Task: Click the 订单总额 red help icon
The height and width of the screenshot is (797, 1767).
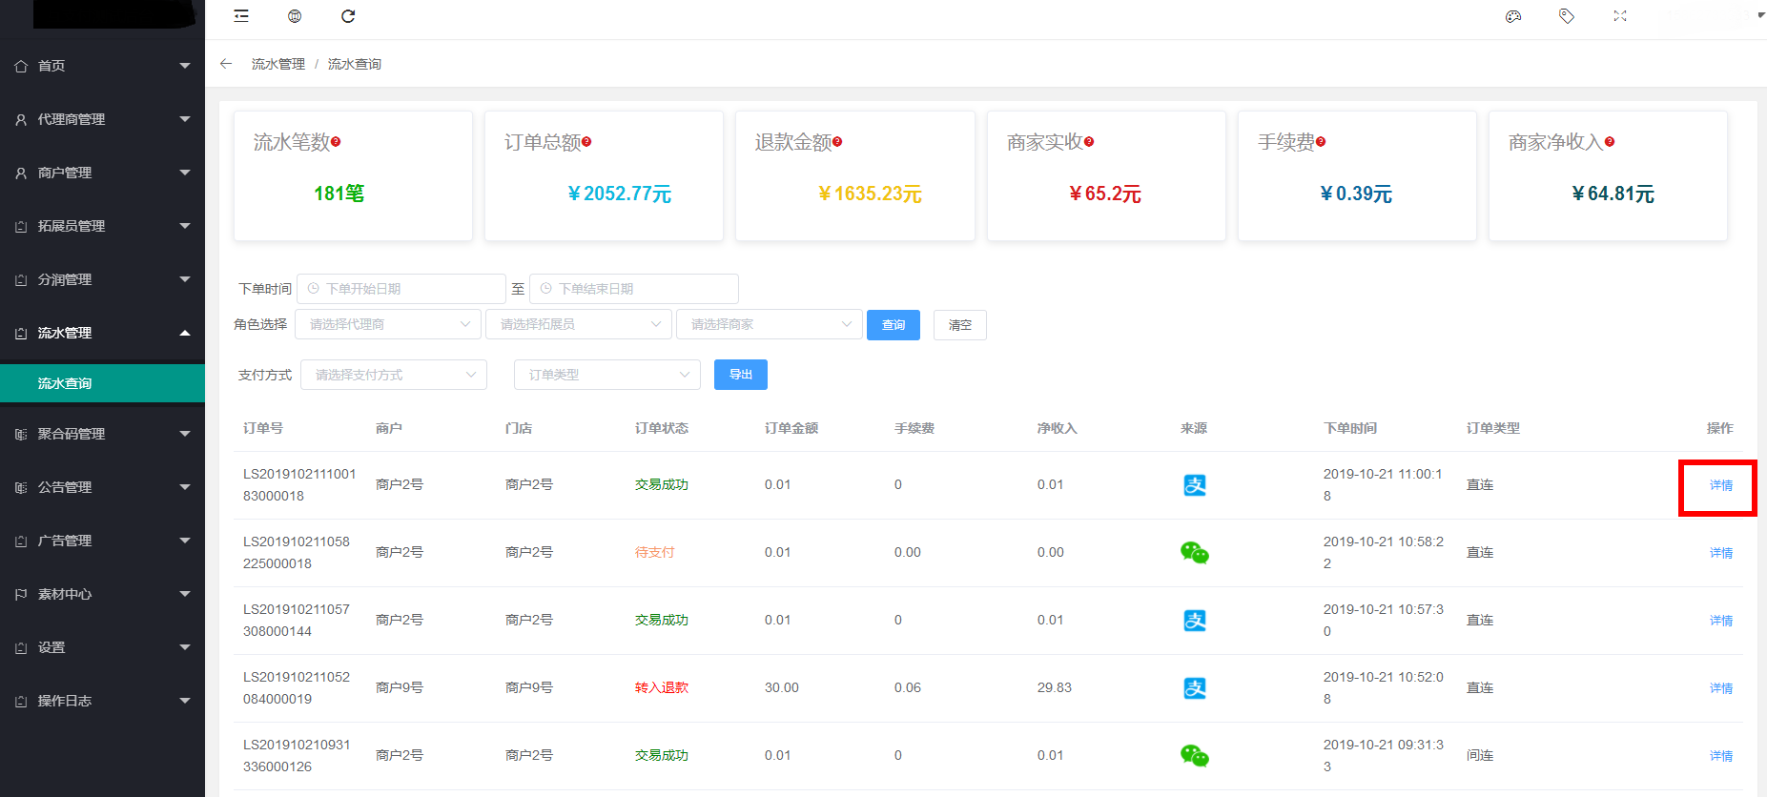Action: pyautogui.click(x=586, y=142)
